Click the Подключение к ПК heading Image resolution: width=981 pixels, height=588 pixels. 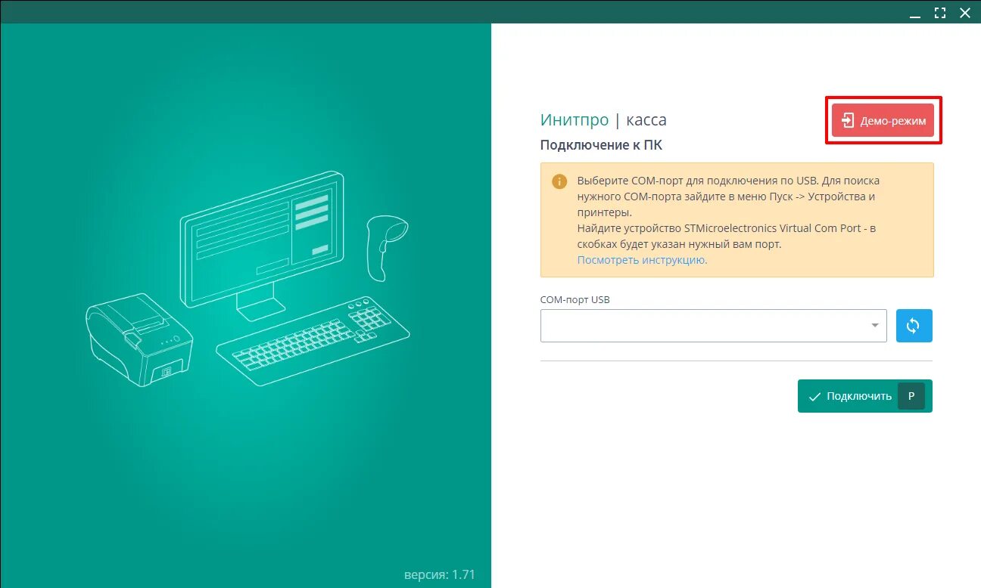pos(601,145)
